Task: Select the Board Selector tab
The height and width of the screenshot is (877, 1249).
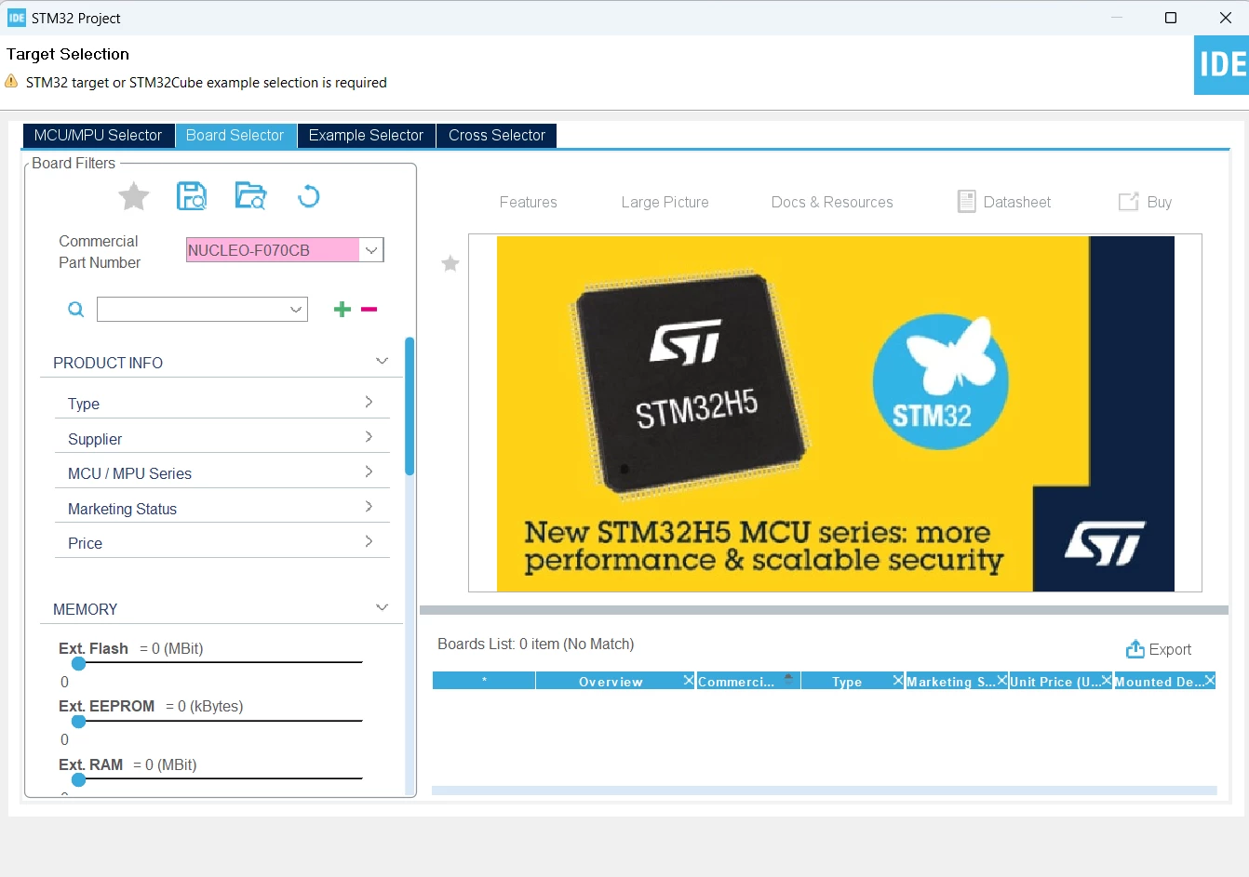Action: point(235,136)
